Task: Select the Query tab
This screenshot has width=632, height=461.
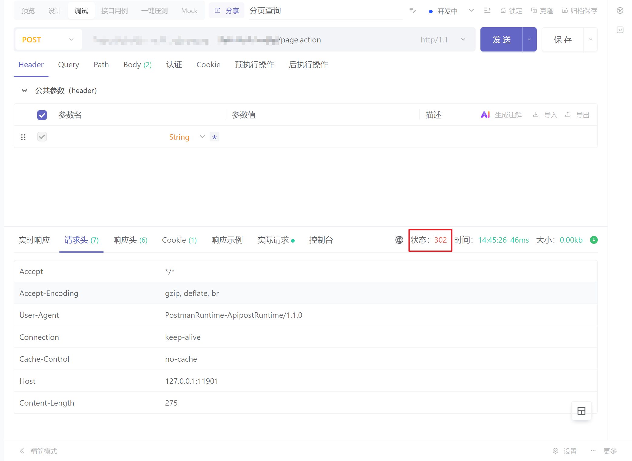Action: click(68, 65)
